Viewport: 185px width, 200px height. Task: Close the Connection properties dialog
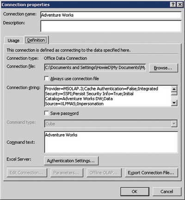tap(180, 5)
